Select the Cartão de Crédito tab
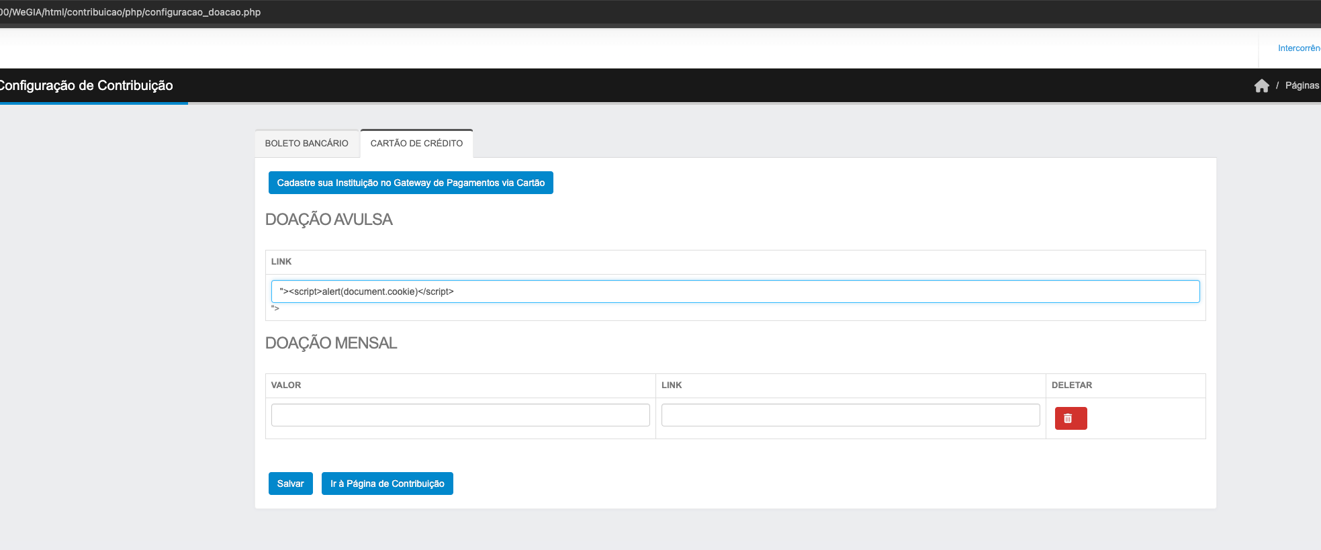Viewport: 1321px width, 550px height. coord(416,144)
